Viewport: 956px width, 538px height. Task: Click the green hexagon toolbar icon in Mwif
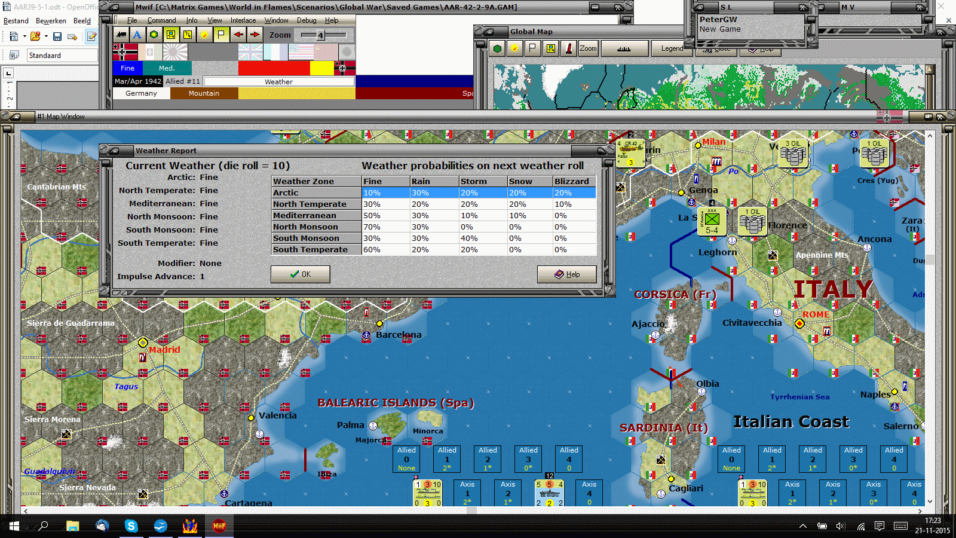(154, 35)
